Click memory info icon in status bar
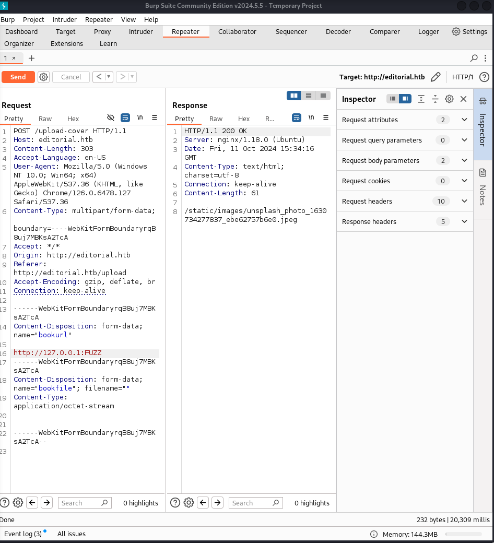Screen dimensions: 494x543 click(374, 534)
